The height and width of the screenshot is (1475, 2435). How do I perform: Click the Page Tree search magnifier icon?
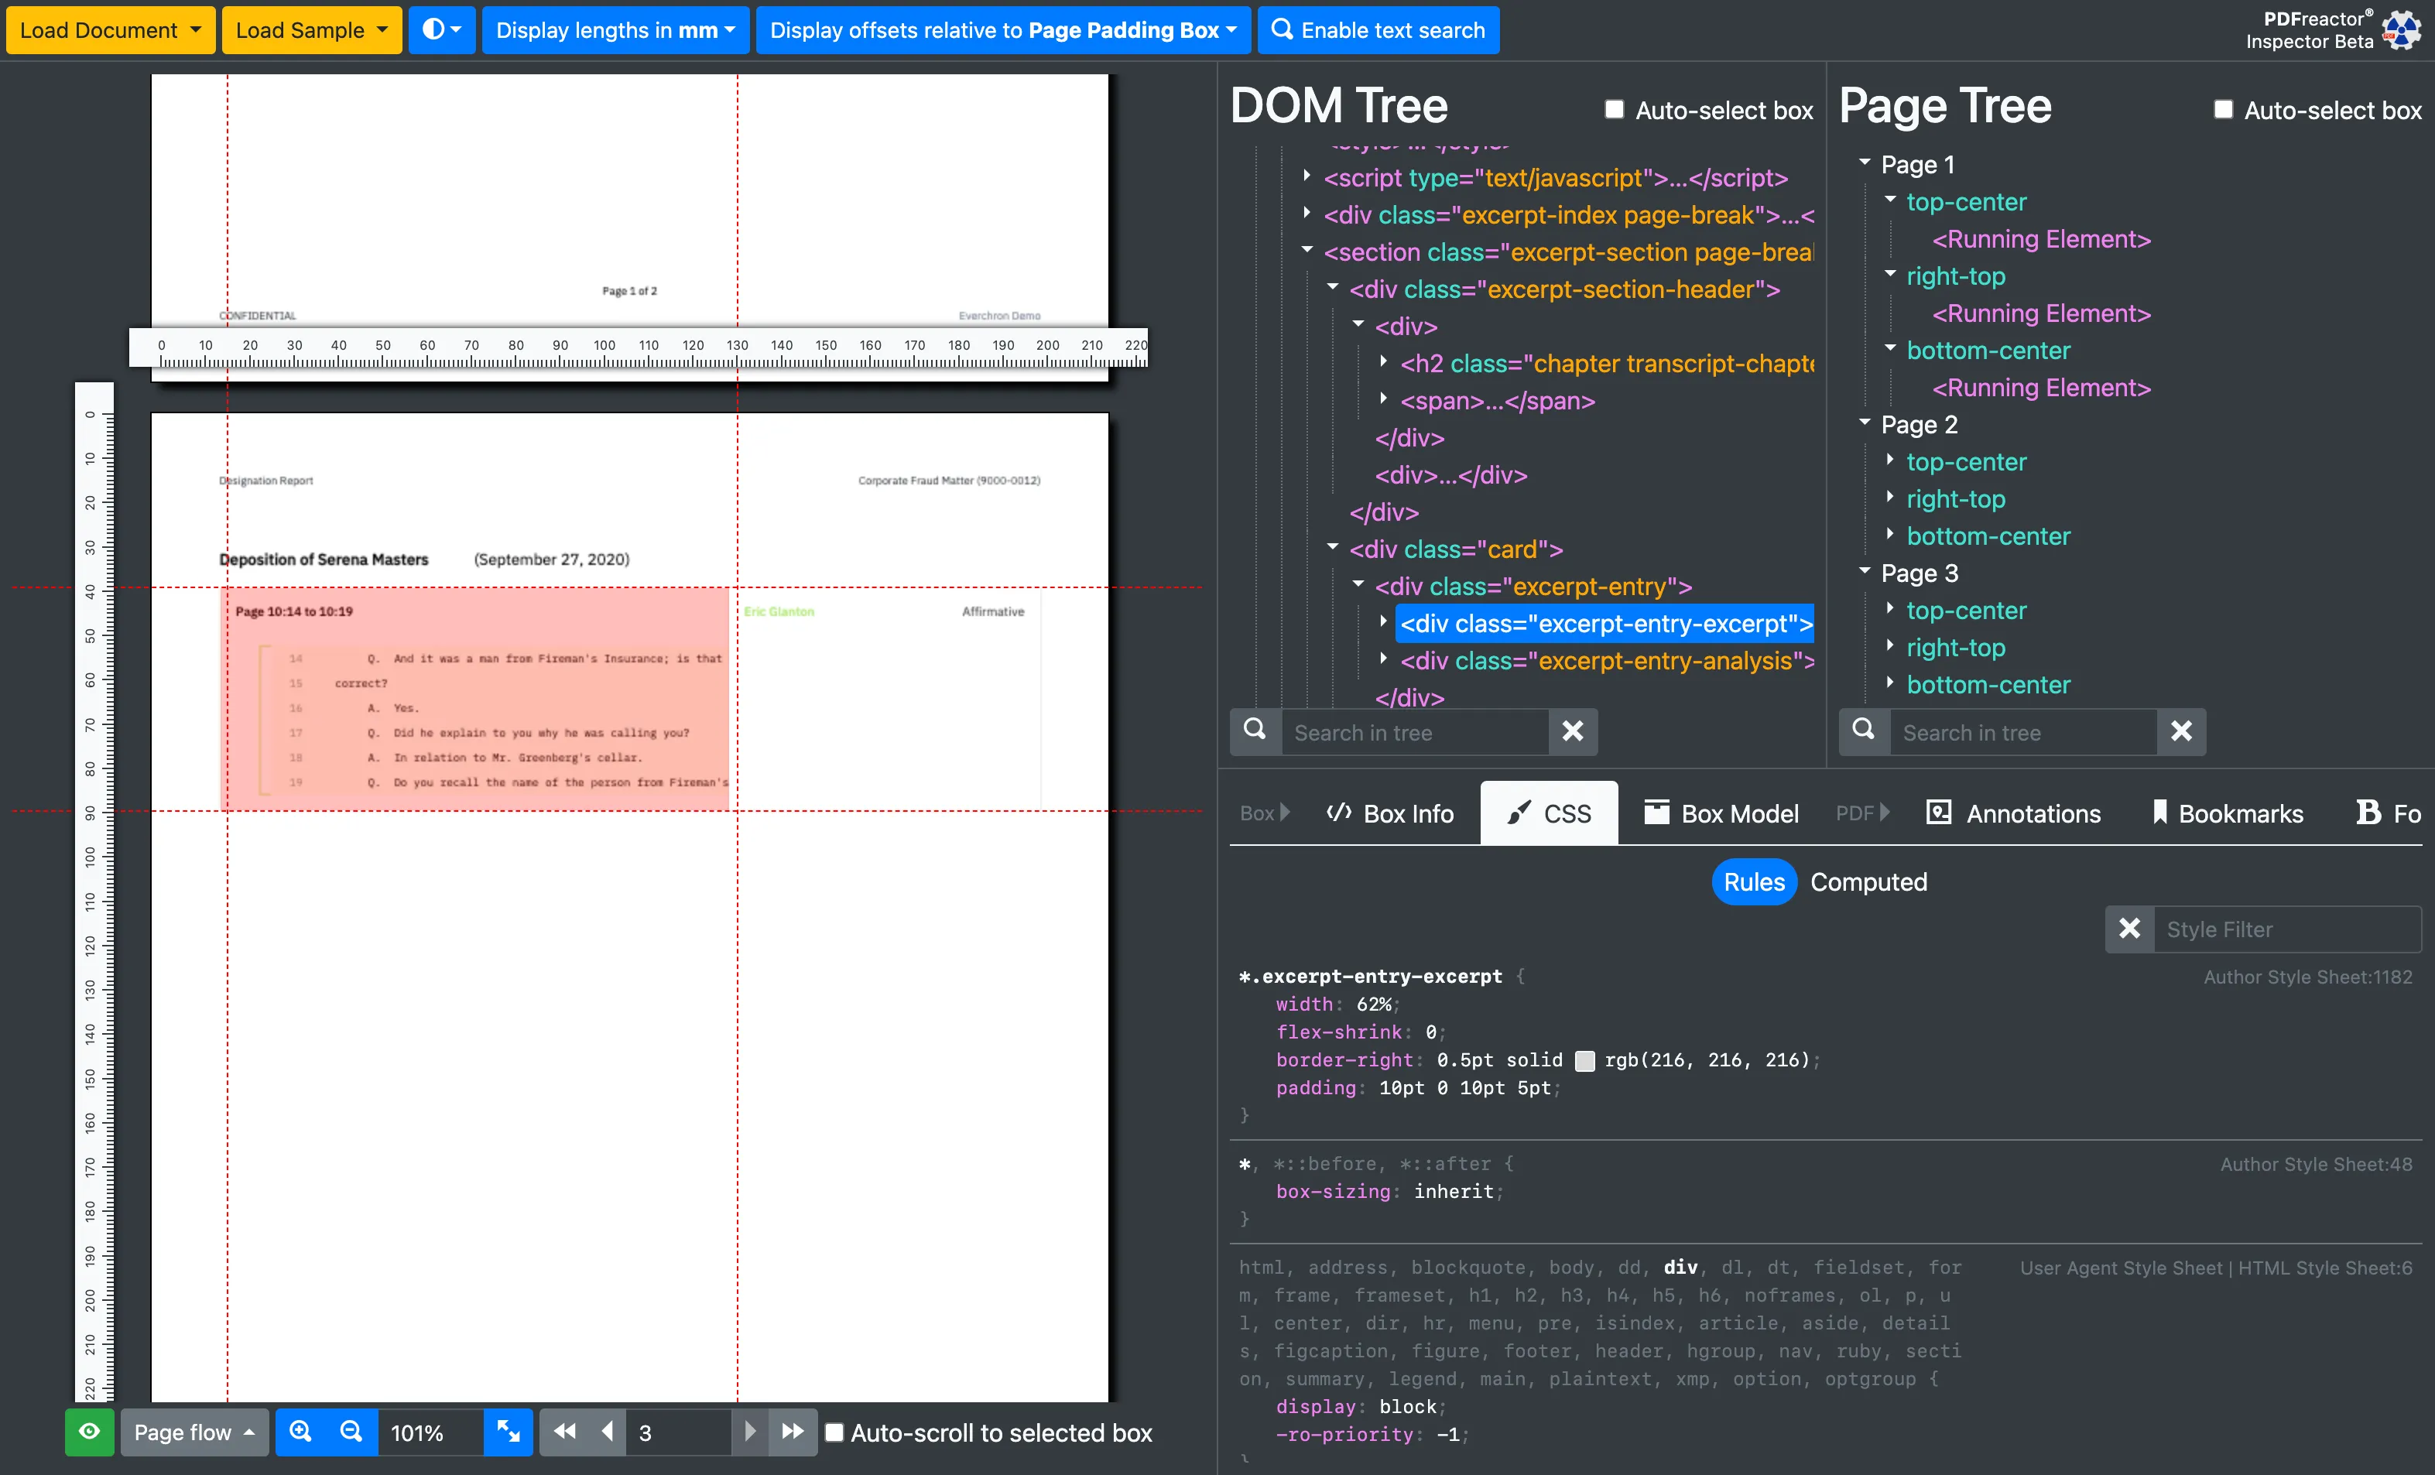coord(1864,731)
